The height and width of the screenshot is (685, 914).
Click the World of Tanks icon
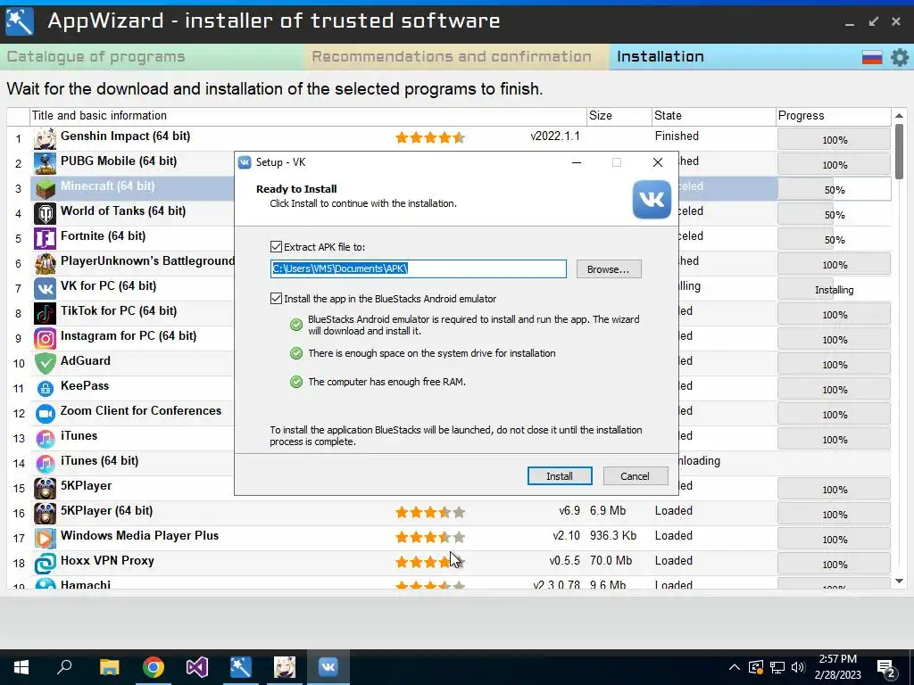point(45,214)
